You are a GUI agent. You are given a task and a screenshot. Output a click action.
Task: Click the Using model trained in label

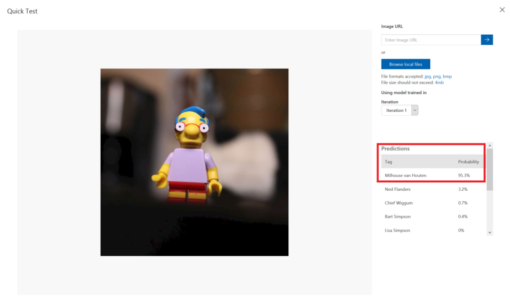click(403, 92)
